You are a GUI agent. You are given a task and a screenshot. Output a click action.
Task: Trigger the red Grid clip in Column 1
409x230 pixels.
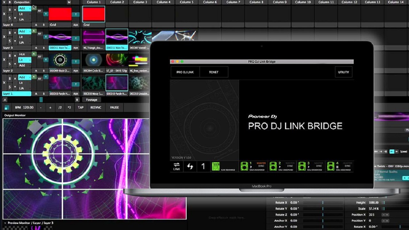[94, 14]
